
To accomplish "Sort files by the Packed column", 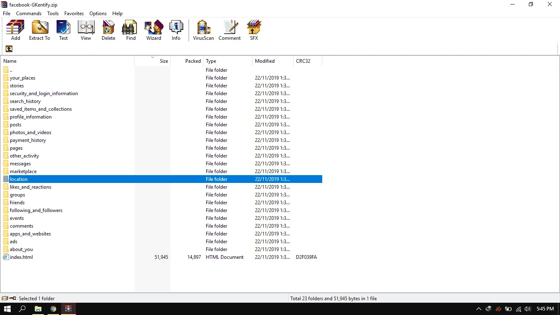I will pos(187,61).
